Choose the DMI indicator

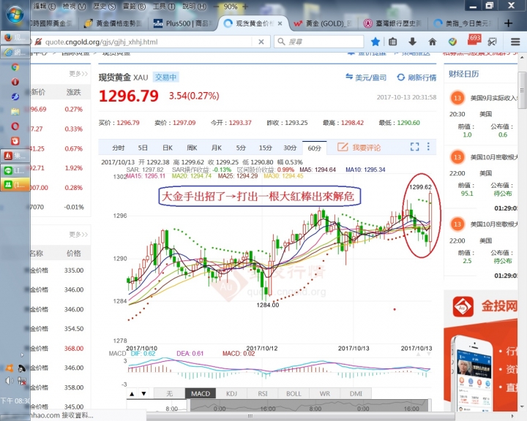click(x=356, y=393)
